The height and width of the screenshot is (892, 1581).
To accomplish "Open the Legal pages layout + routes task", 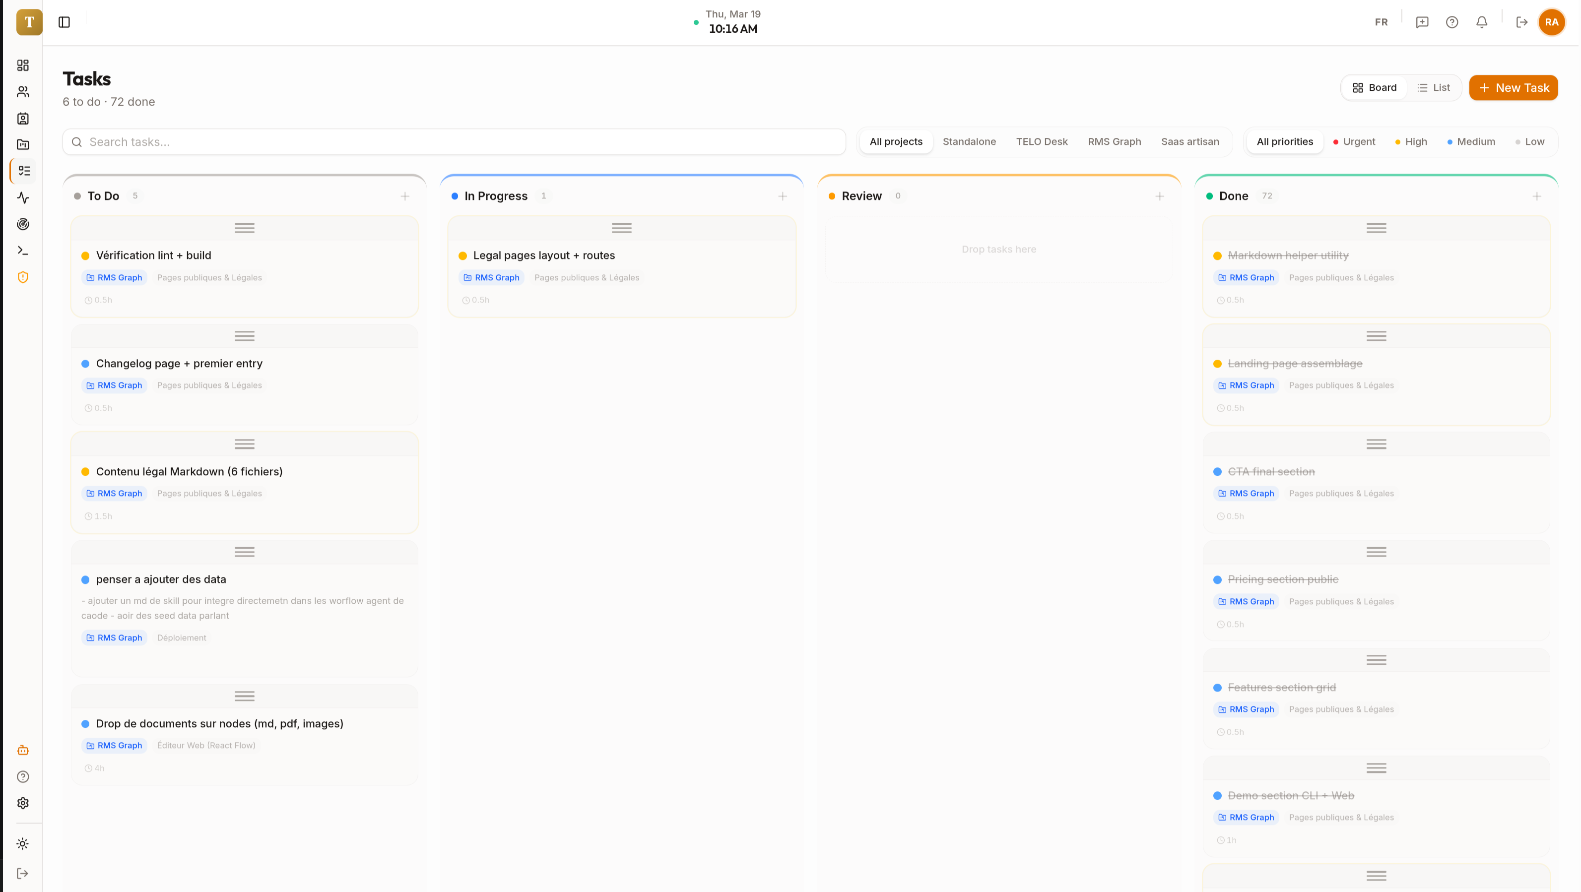I will [x=543, y=255].
